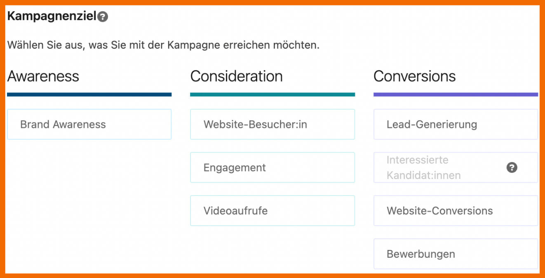Choose the Website-Besucher:in objective
This screenshot has height=278, width=545.
pos(272,125)
